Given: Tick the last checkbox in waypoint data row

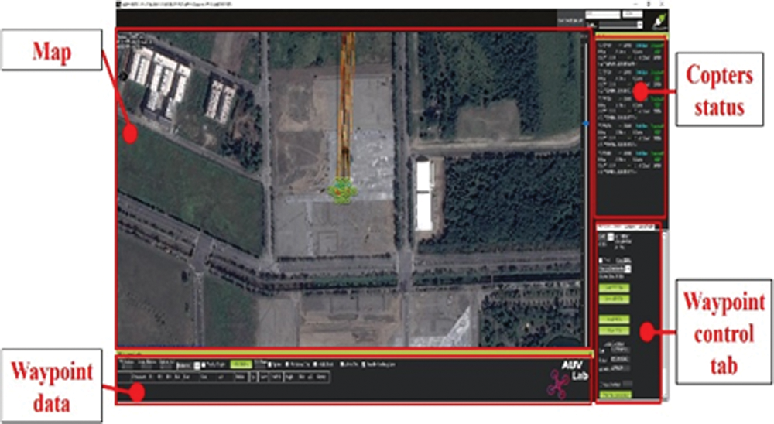Looking at the screenshot, I should click(361, 364).
